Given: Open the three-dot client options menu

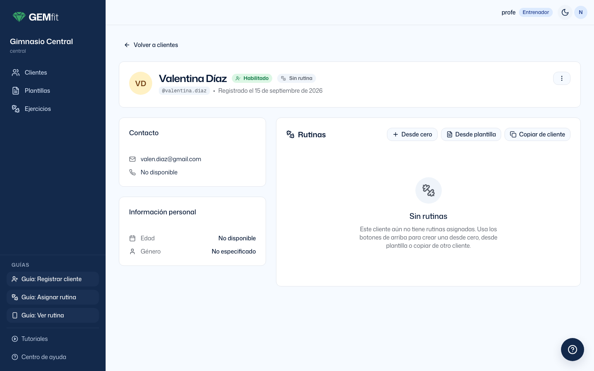Looking at the screenshot, I should click(562, 78).
